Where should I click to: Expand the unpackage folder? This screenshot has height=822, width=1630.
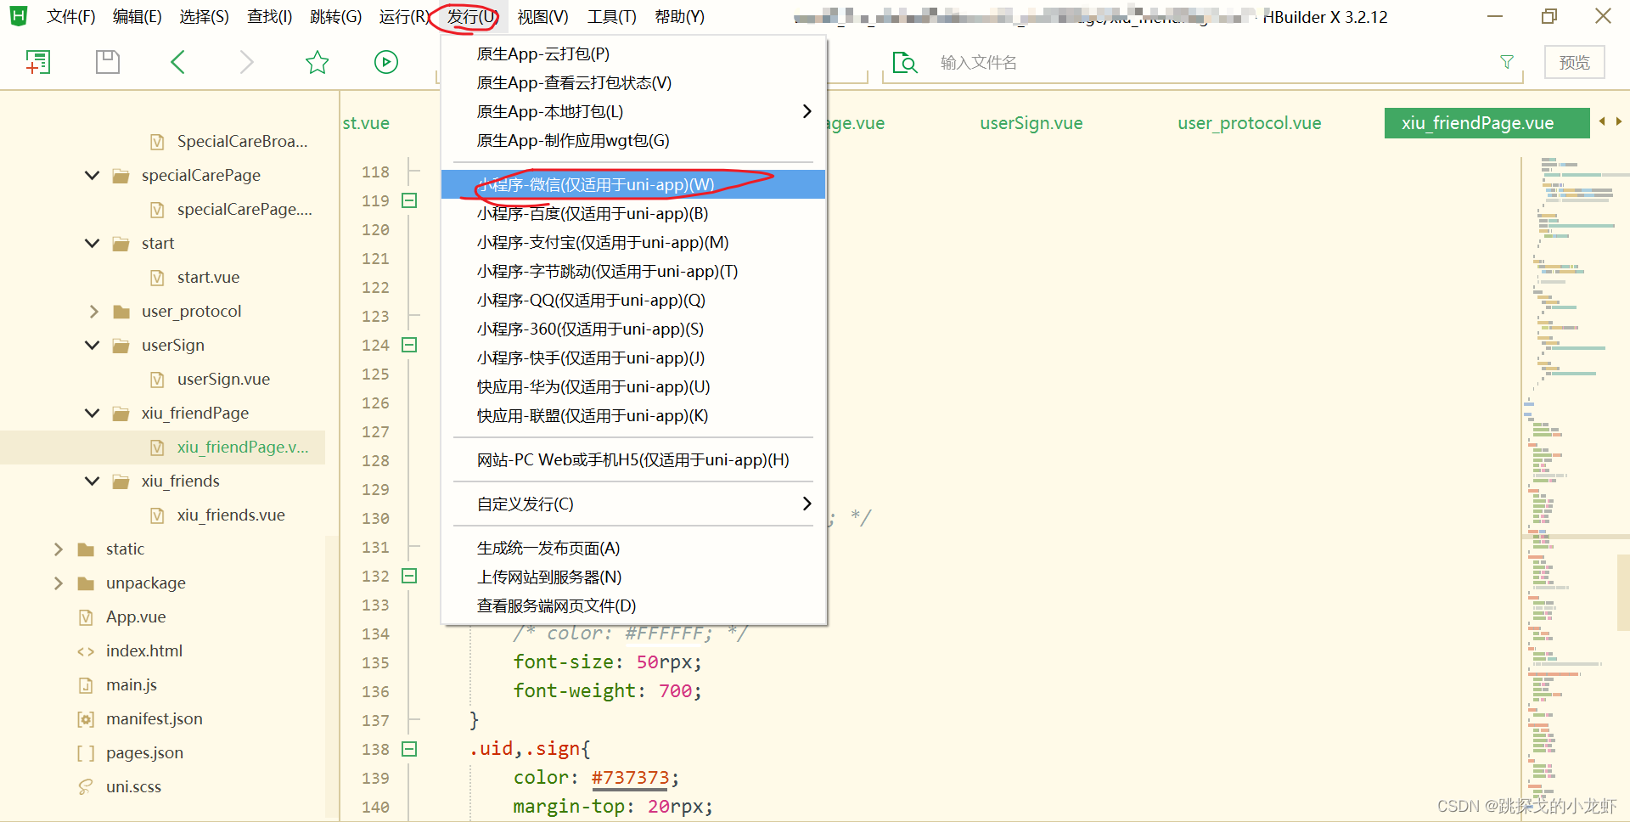coord(58,583)
